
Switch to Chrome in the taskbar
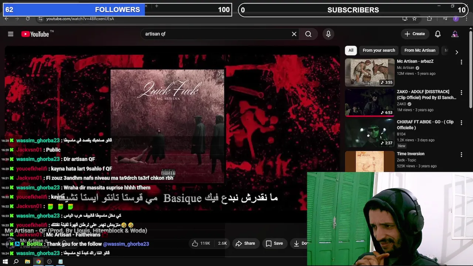tap(38, 262)
